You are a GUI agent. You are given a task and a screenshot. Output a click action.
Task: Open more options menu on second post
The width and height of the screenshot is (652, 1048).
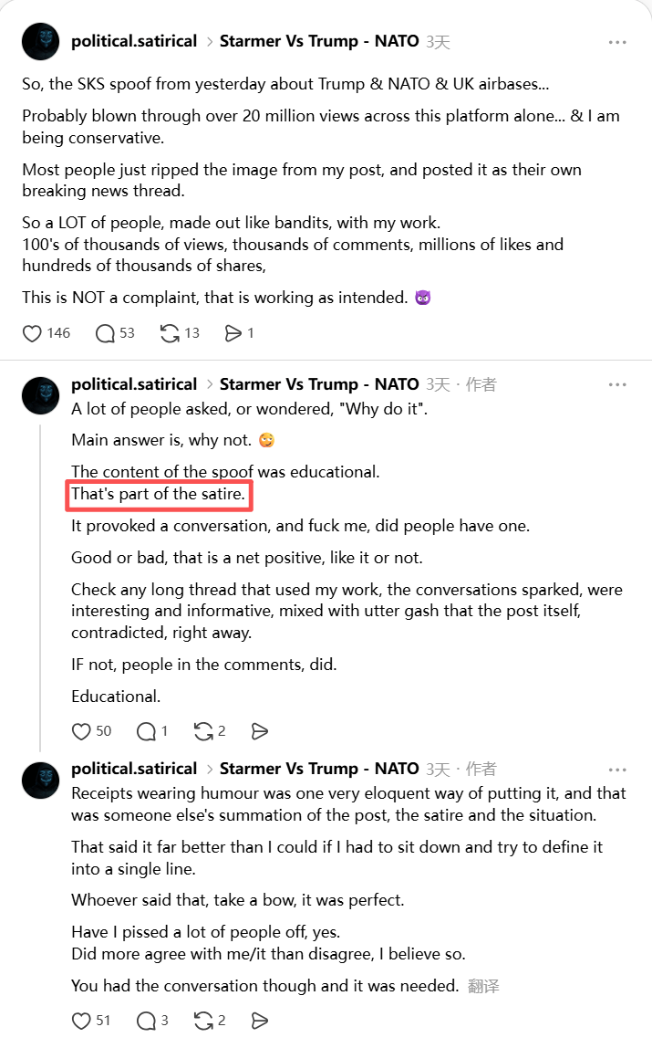[617, 385]
